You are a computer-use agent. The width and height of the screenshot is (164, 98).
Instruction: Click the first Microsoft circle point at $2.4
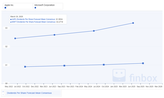point(15,38)
